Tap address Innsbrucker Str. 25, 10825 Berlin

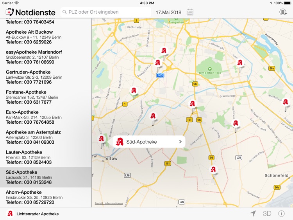pos(34,198)
